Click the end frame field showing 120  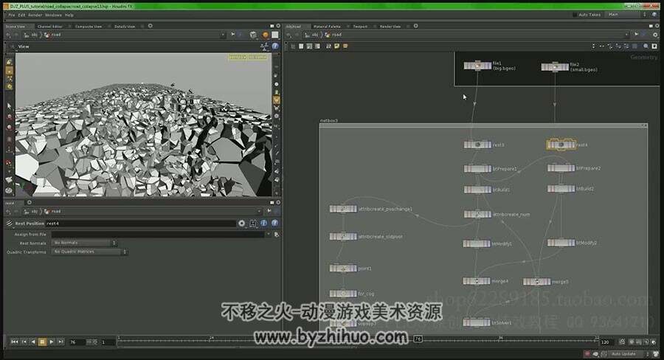click(x=608, y=342)
